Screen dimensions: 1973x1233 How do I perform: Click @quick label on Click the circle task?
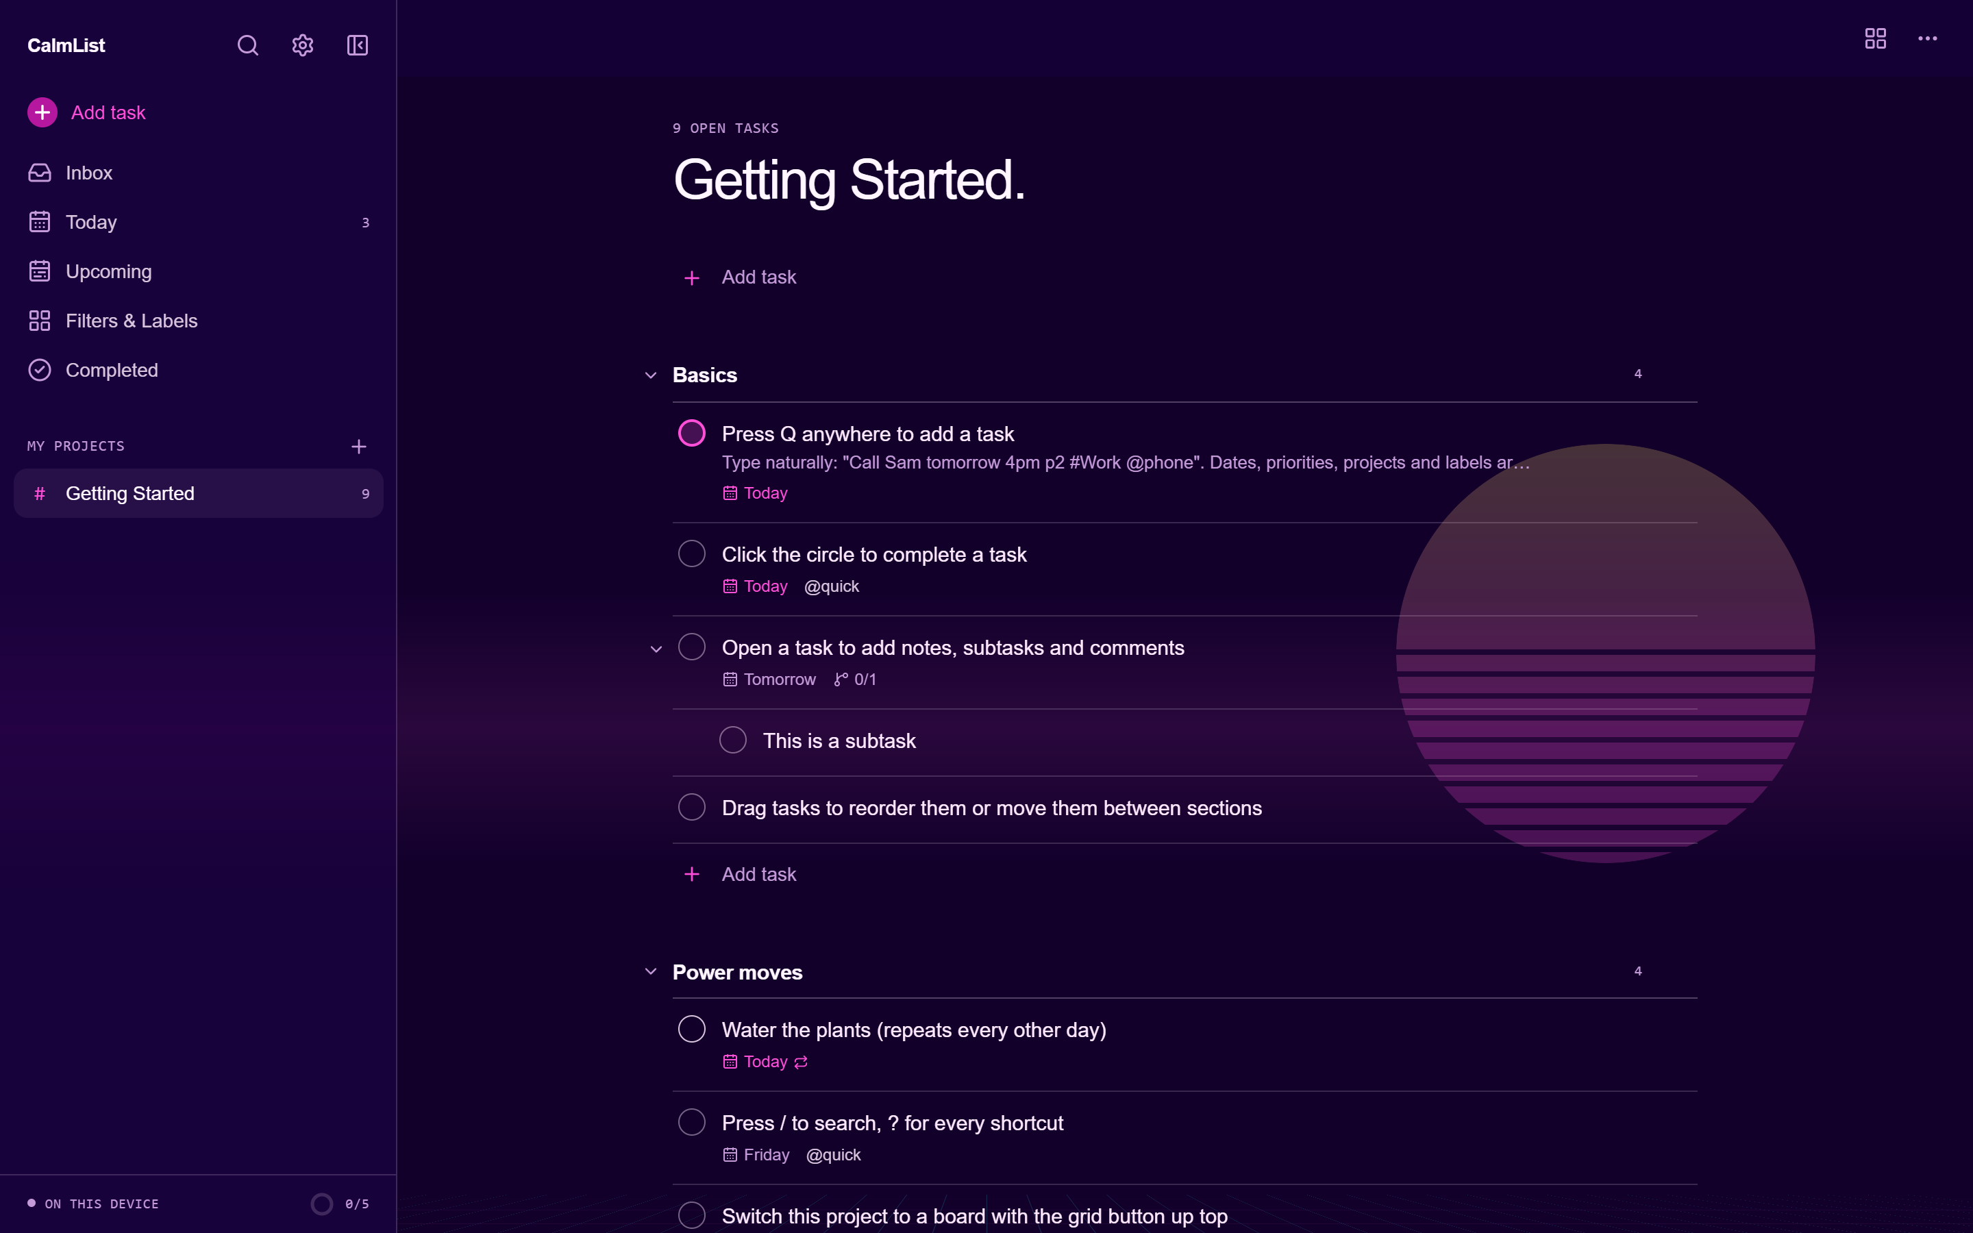pos(832,586)
